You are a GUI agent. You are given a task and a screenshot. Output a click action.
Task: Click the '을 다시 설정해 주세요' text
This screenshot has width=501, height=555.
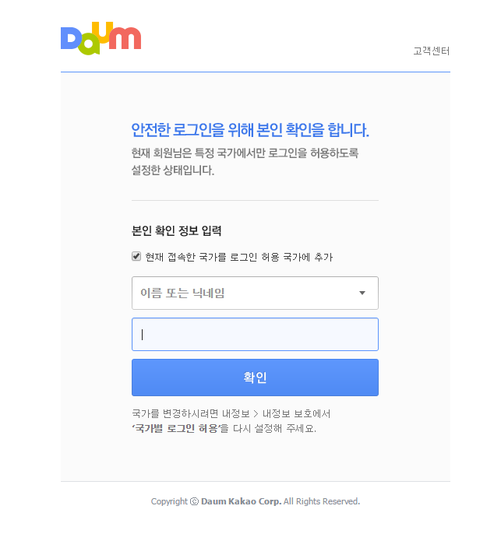click(268, 428)
